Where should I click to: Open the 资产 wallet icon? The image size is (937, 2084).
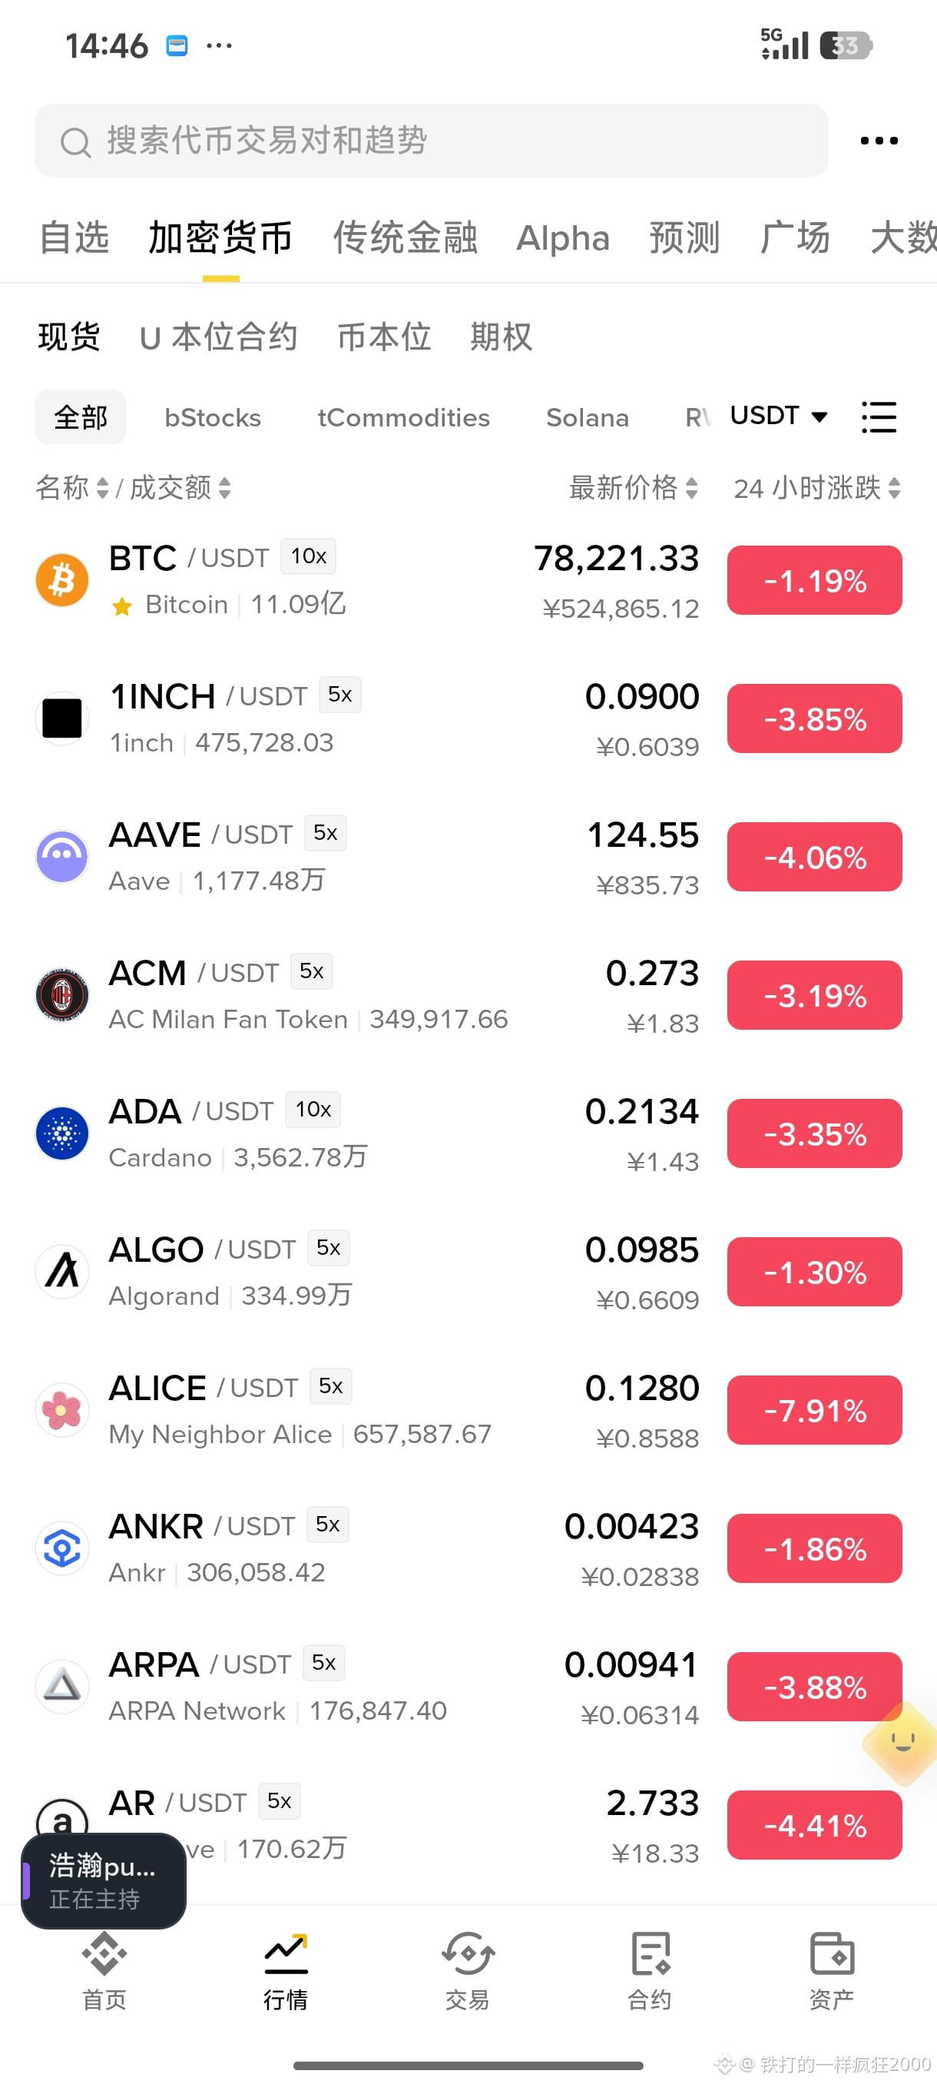coord(832,1953)
